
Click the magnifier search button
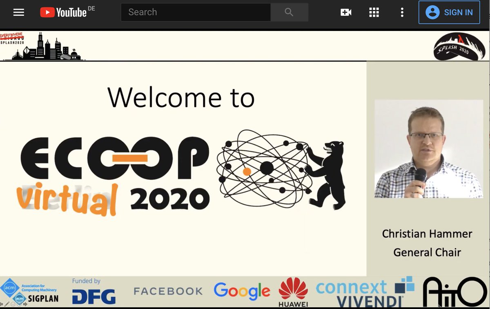289,12
